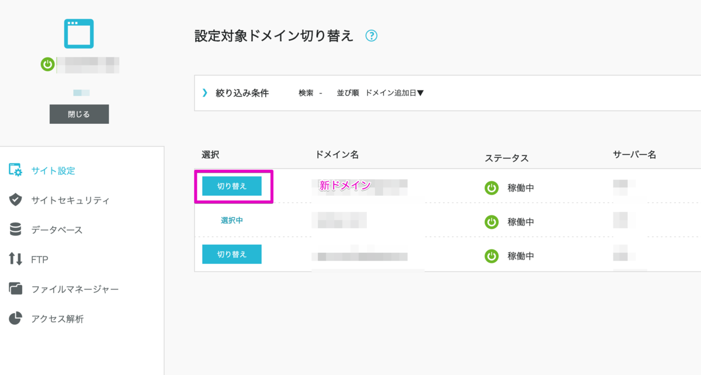Open the help question mark icon
This screenshot has height=375, width=701.
(x=371, y=36)
